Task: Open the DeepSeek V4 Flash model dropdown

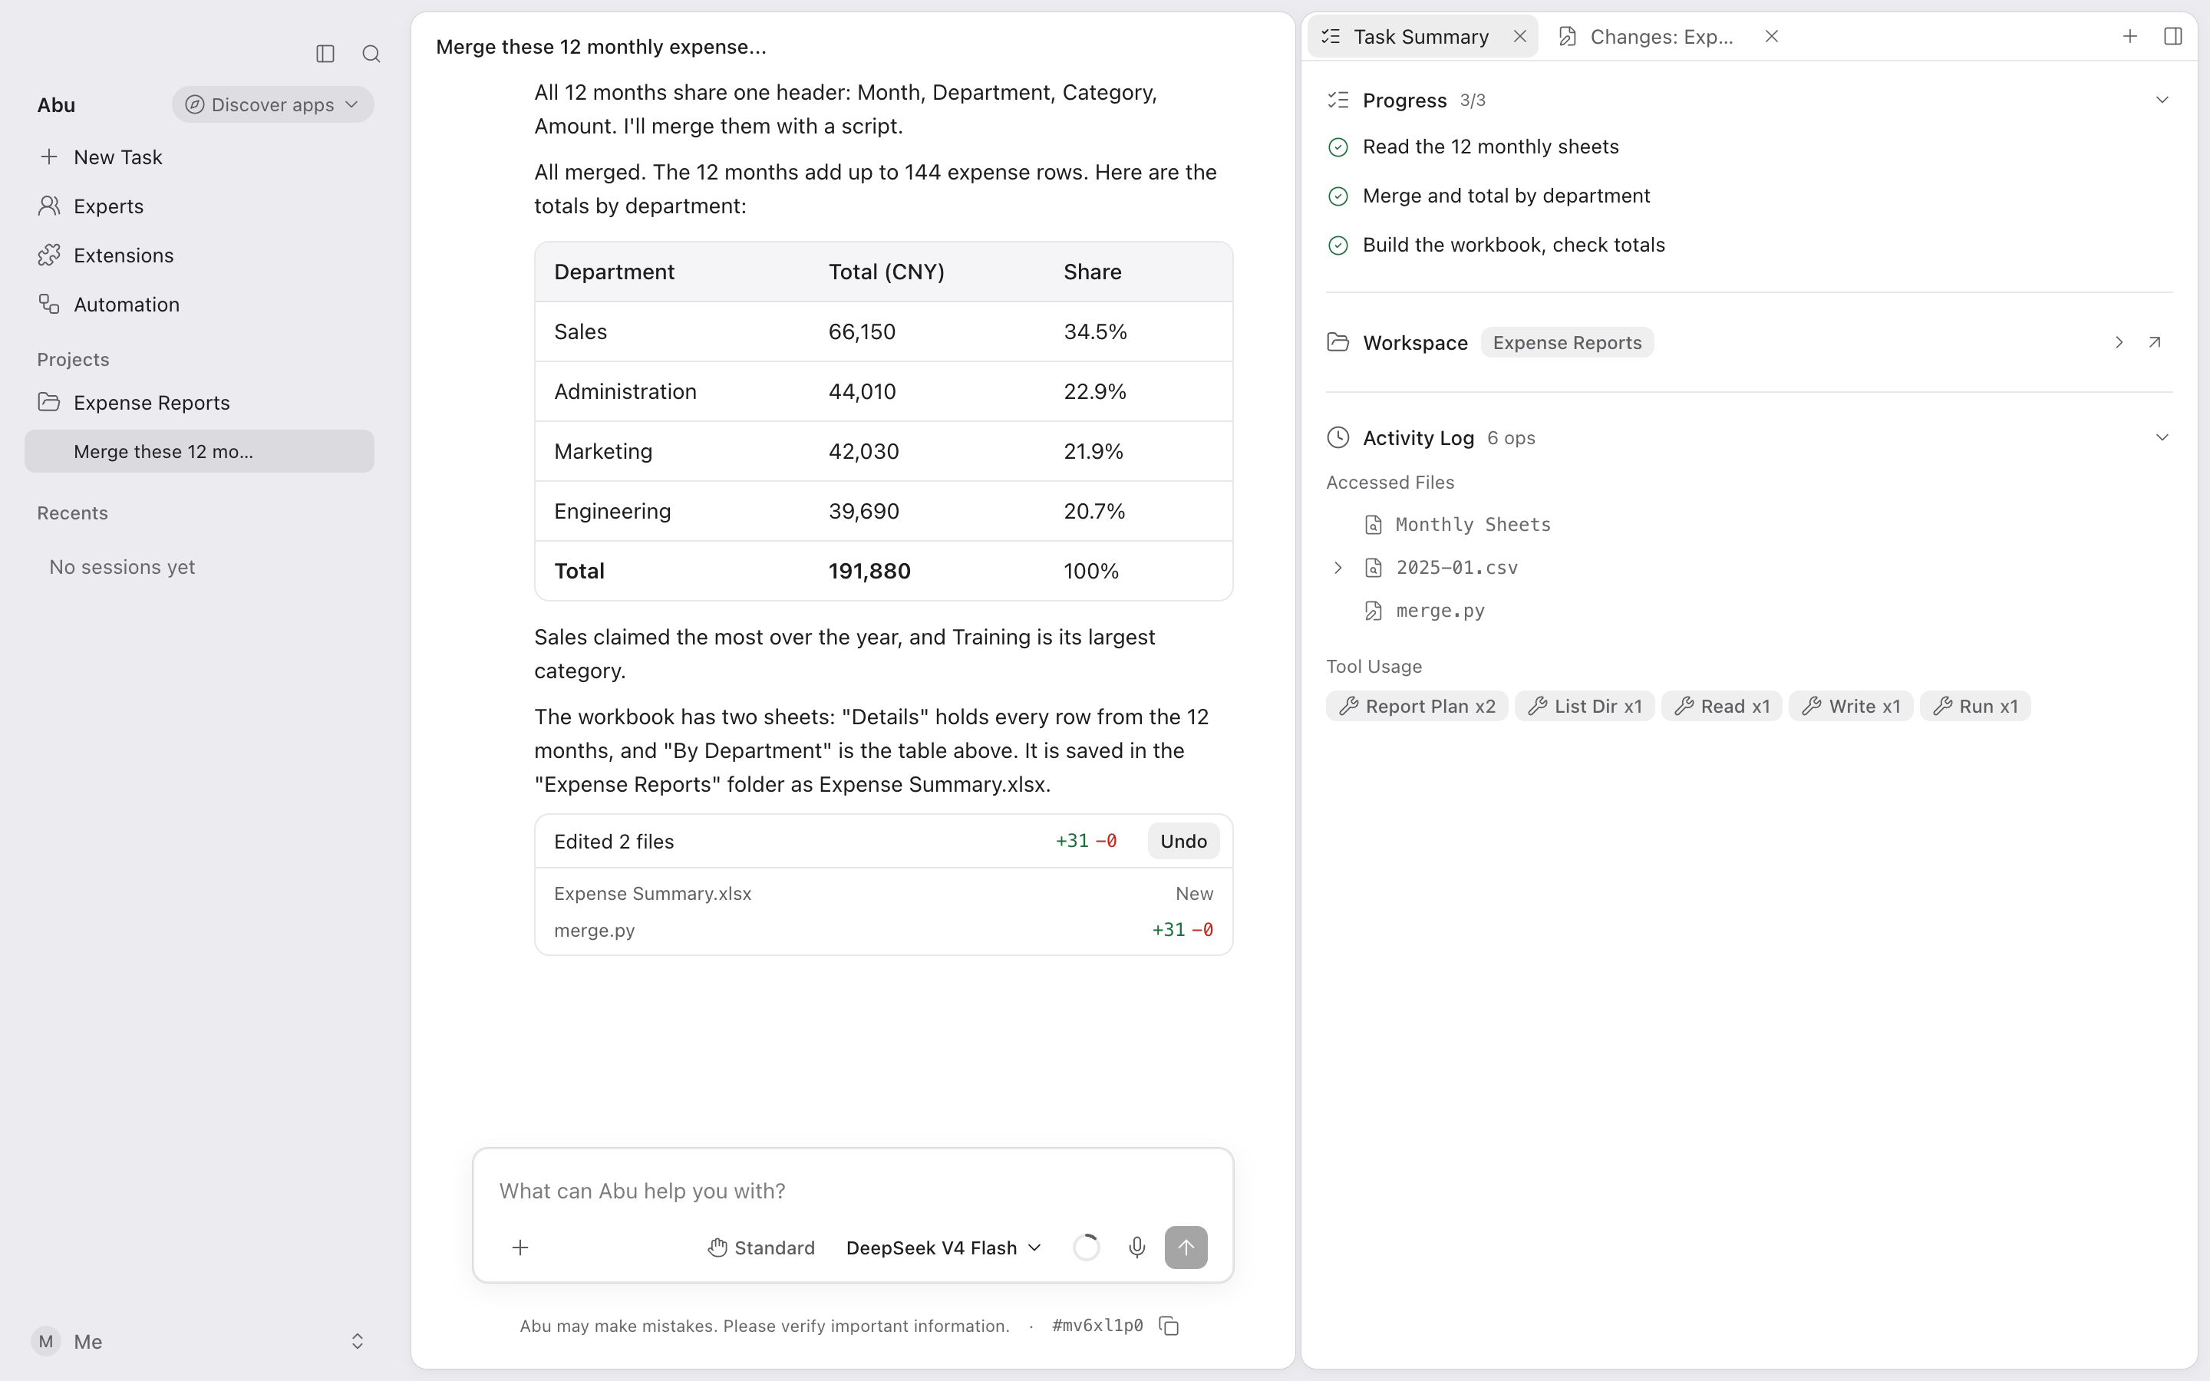Action: pyautogui.click(x=943, y=1248)
